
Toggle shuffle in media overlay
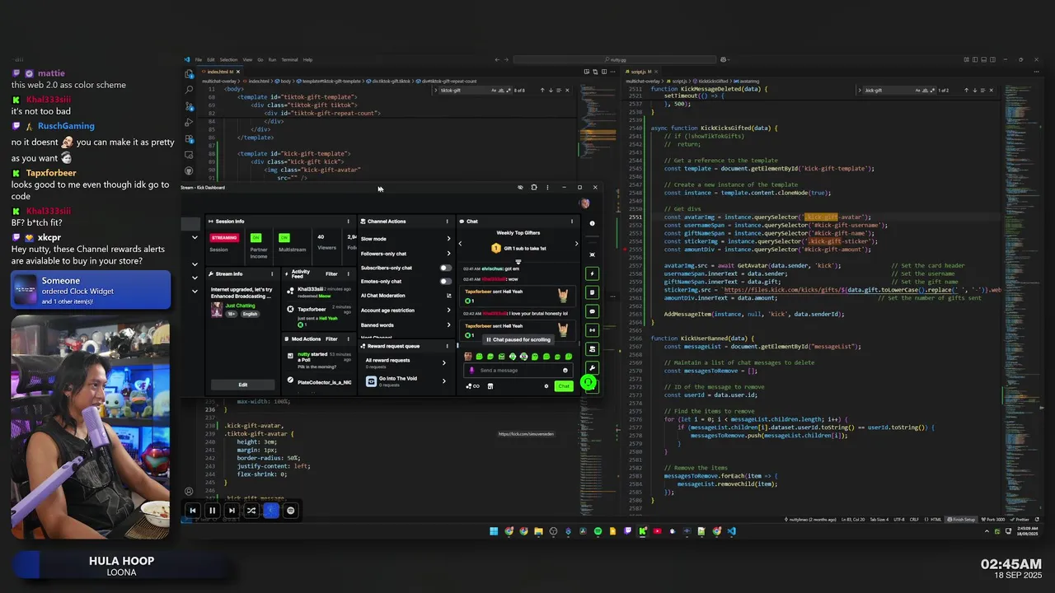(x=251, y=511)
